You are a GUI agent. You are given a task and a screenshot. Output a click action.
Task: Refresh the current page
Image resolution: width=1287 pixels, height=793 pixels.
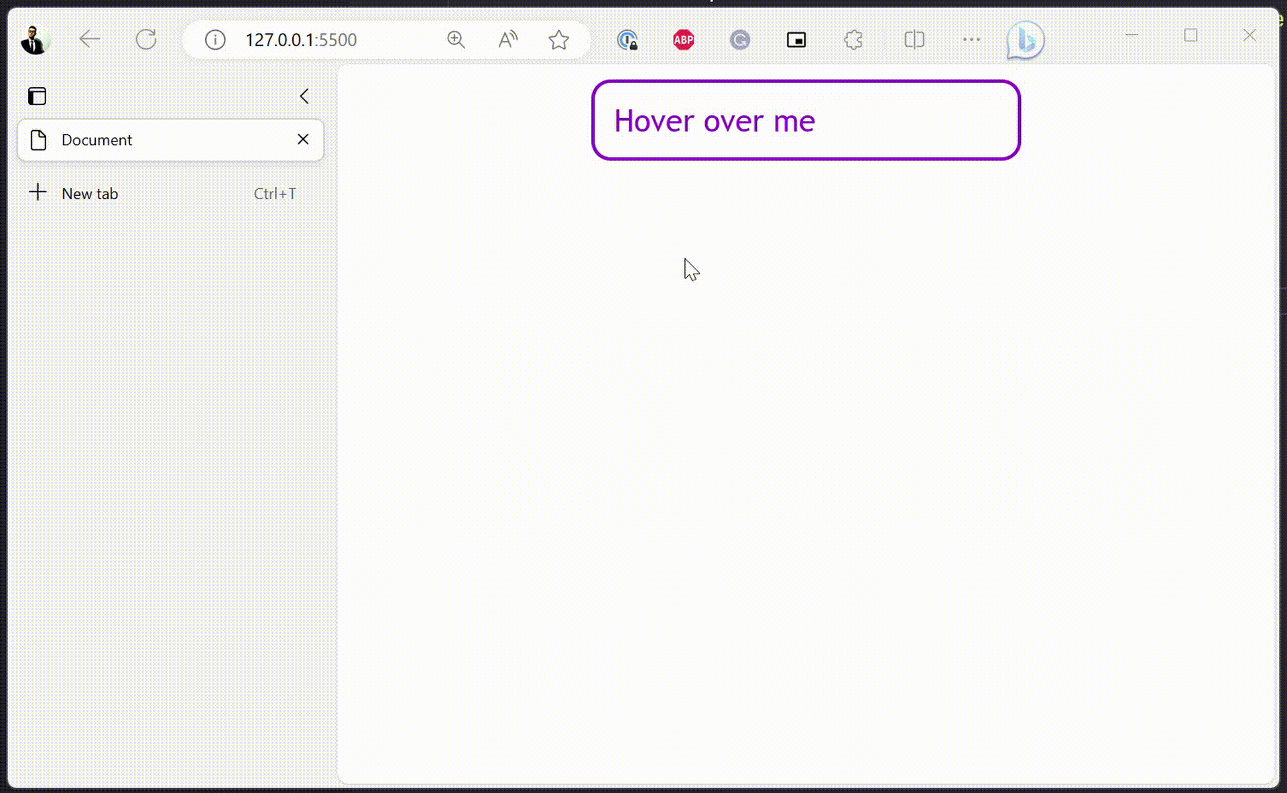[x=146, y=40]
